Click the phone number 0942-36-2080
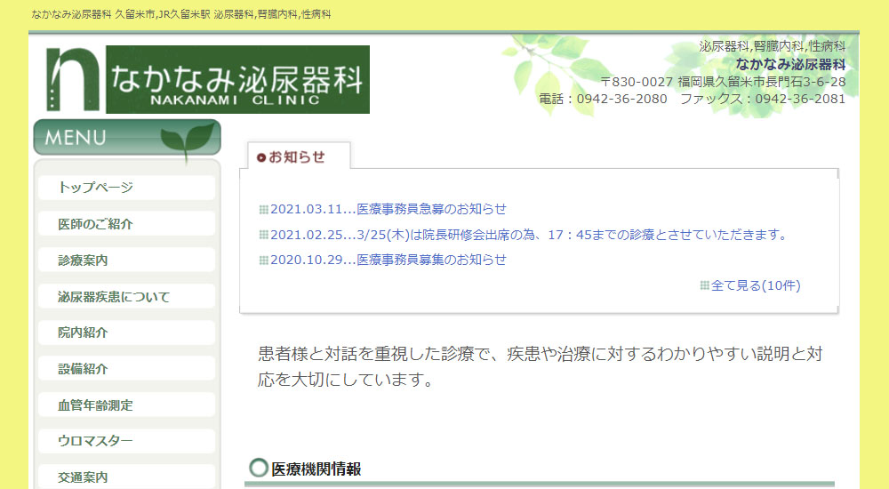The width and height of the screenshot is (889, 489). pyautogui.click(x=622, y=99)
